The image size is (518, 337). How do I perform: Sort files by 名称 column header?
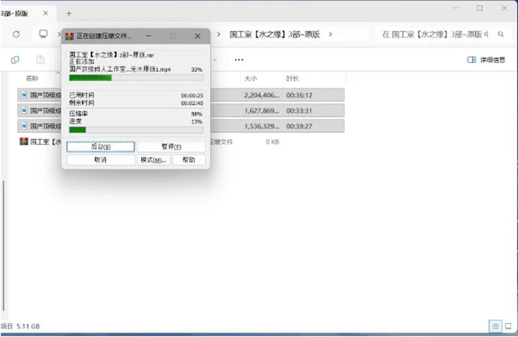32,79
